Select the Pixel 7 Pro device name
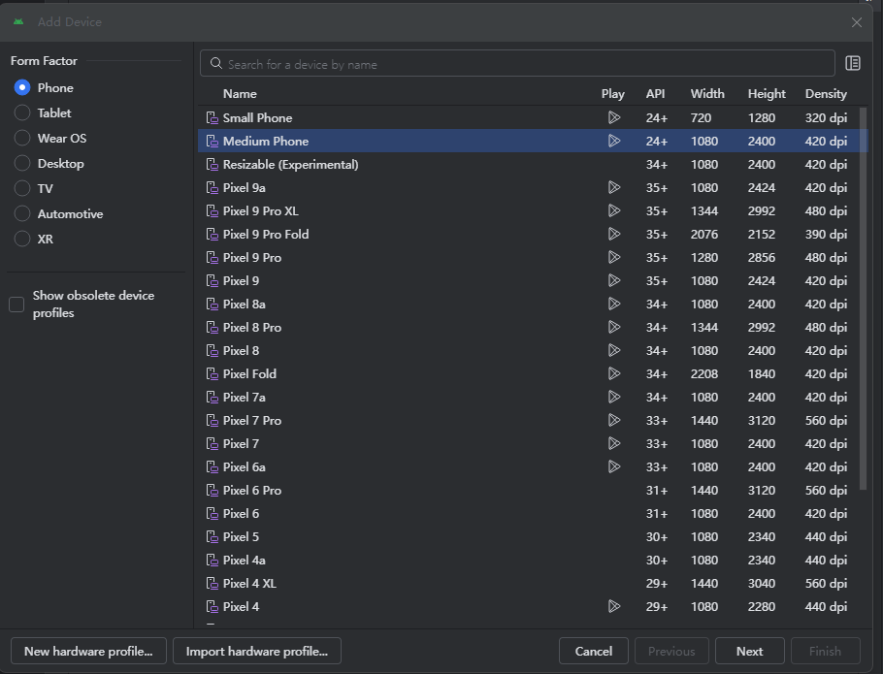 tap(251, 420)
